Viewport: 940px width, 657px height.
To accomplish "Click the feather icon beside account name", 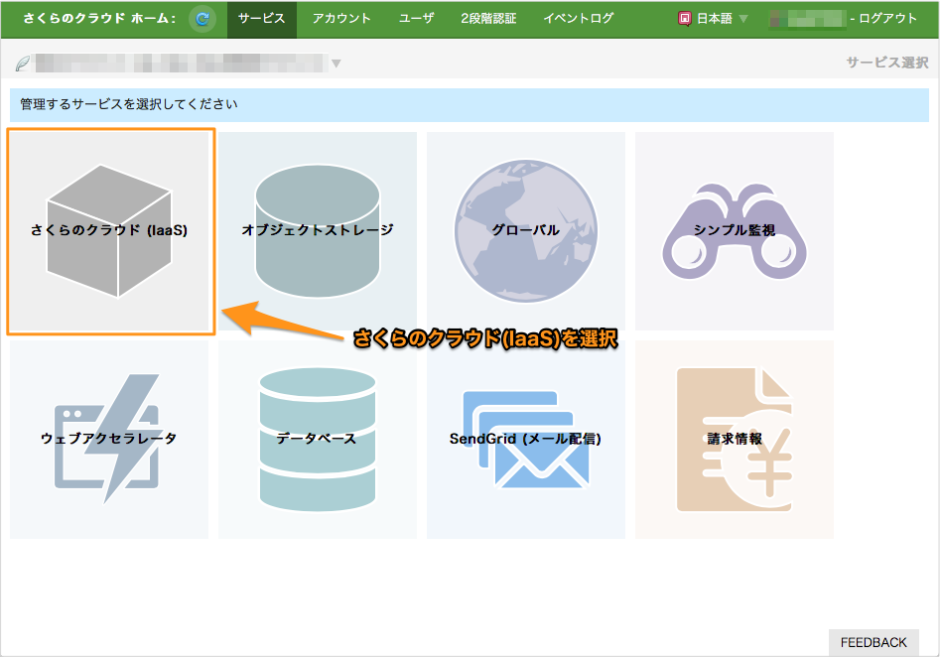I will coord(23,63).
